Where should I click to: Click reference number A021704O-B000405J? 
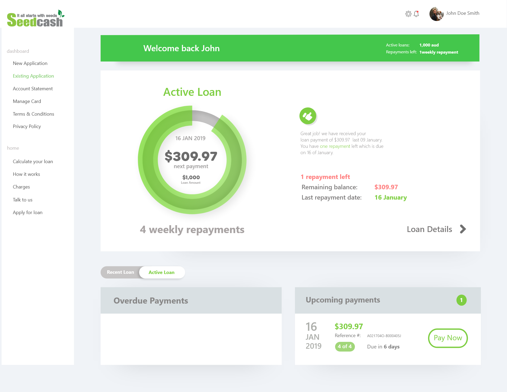pyautogui.click(x=384, y=336)
